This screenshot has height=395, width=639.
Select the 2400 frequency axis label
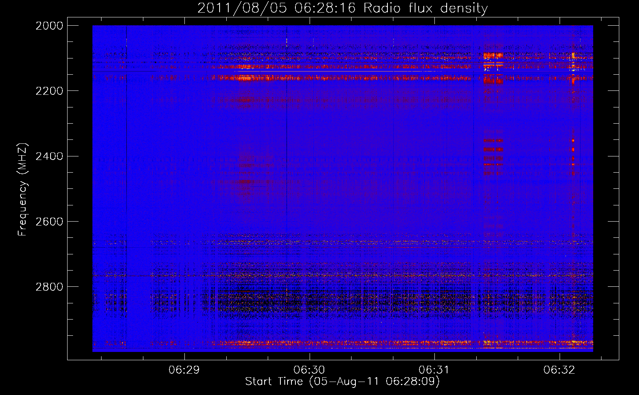[x=49, y=156]
